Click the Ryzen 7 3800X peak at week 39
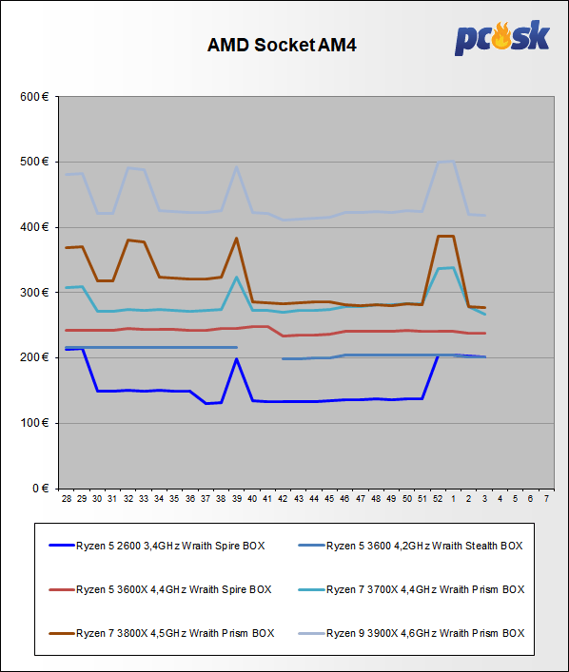Screen dimensions: 569x672 [x=236, y=239]
